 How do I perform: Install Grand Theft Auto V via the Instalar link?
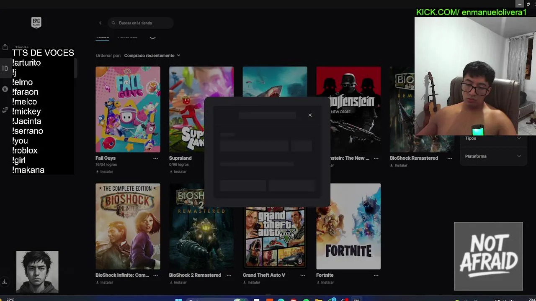click(251, 283)
